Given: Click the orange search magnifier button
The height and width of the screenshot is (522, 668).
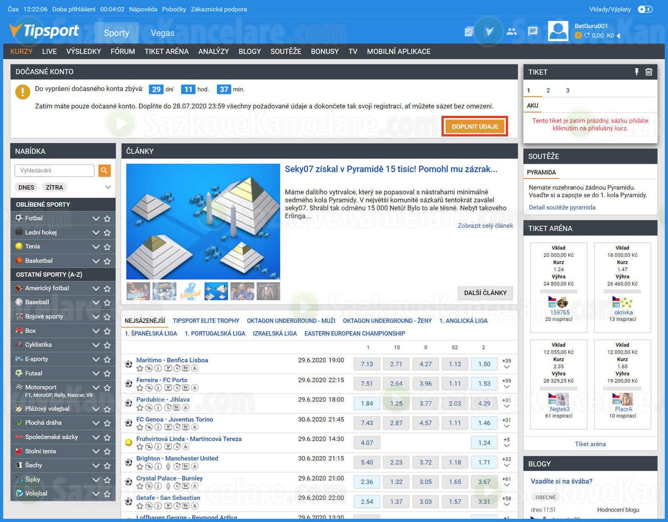Looking at the screenshot, I should click(x=104, y=170).
